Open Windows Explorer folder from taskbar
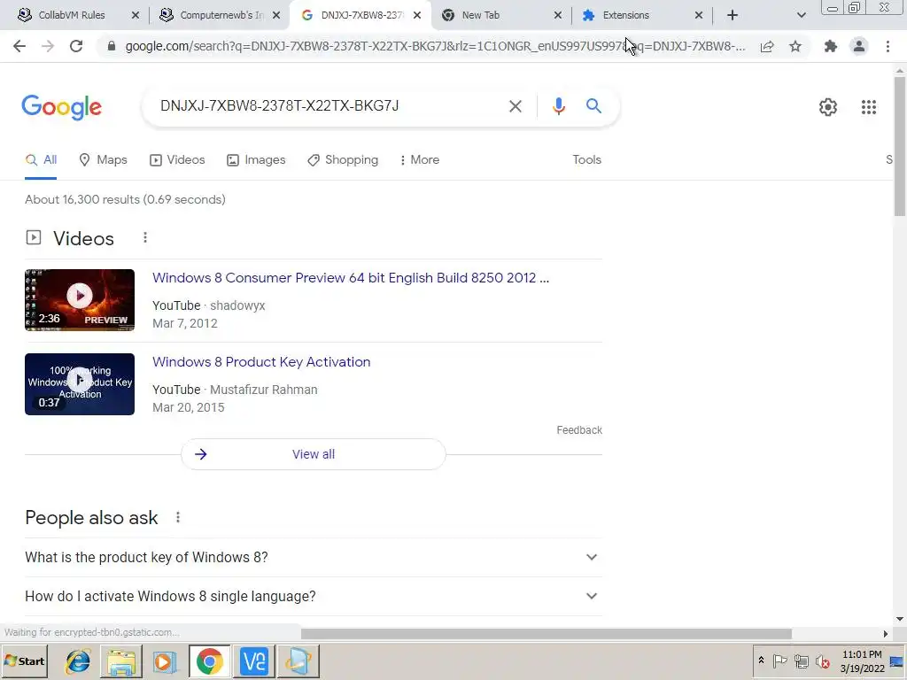The width and height of the screenshot is (907, 680). tap(121, 661)
